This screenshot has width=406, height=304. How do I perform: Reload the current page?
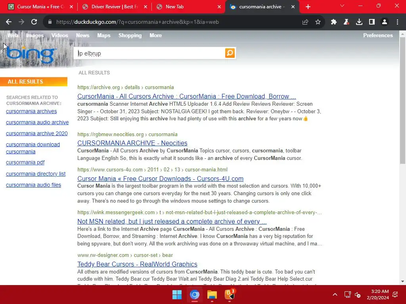pos(34,22)
